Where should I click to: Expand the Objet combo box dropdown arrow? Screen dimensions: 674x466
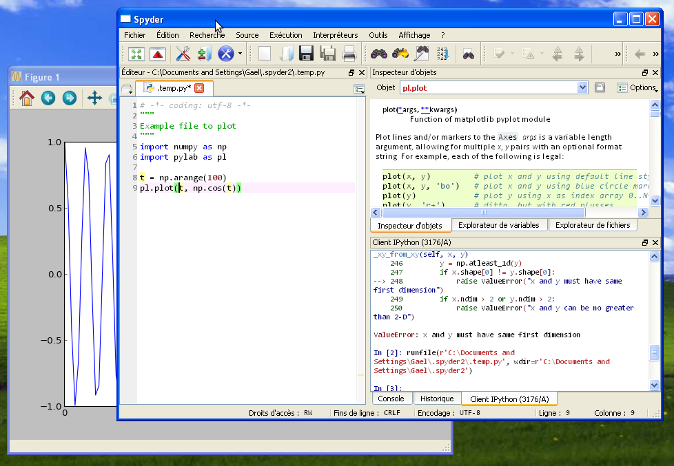pos(582,87)
